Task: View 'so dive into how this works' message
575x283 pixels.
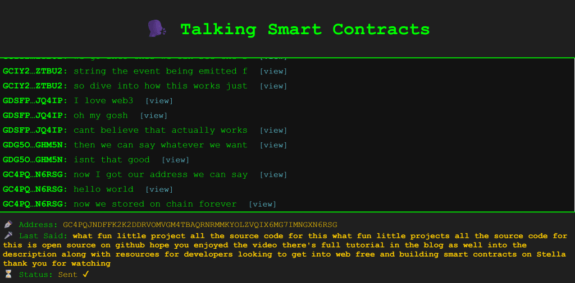Action: 273,86
